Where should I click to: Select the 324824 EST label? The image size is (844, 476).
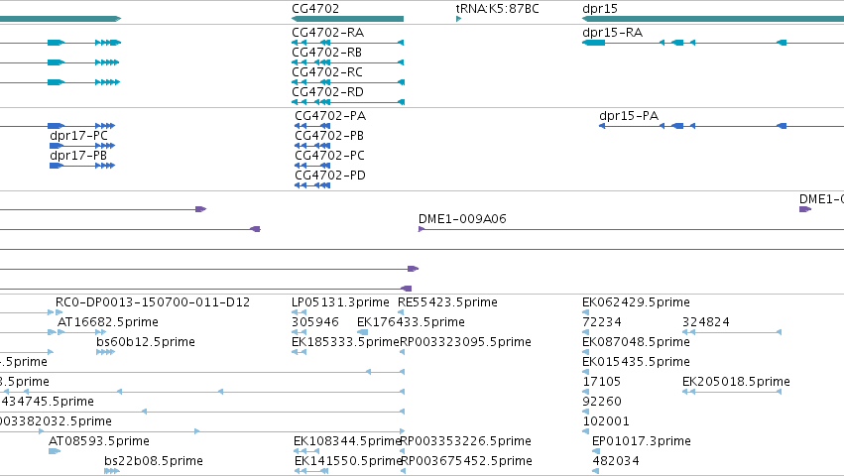[706, 322]
